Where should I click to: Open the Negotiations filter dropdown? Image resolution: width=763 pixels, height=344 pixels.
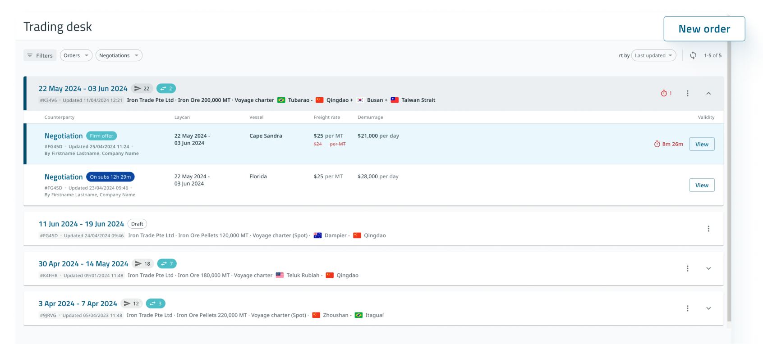[x=119, y=55]
